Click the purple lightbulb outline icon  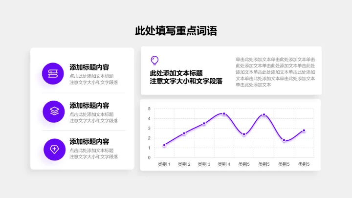point(155,60)
